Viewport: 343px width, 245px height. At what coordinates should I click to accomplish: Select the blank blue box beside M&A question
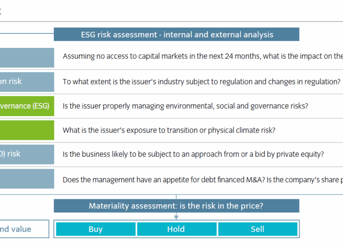(27, 179)
